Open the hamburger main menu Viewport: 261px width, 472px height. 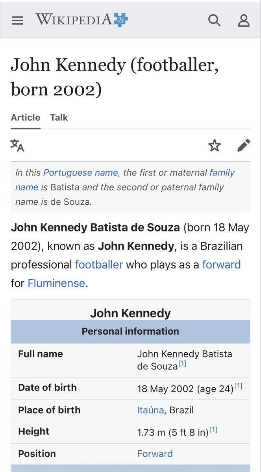tap(17, 20)
